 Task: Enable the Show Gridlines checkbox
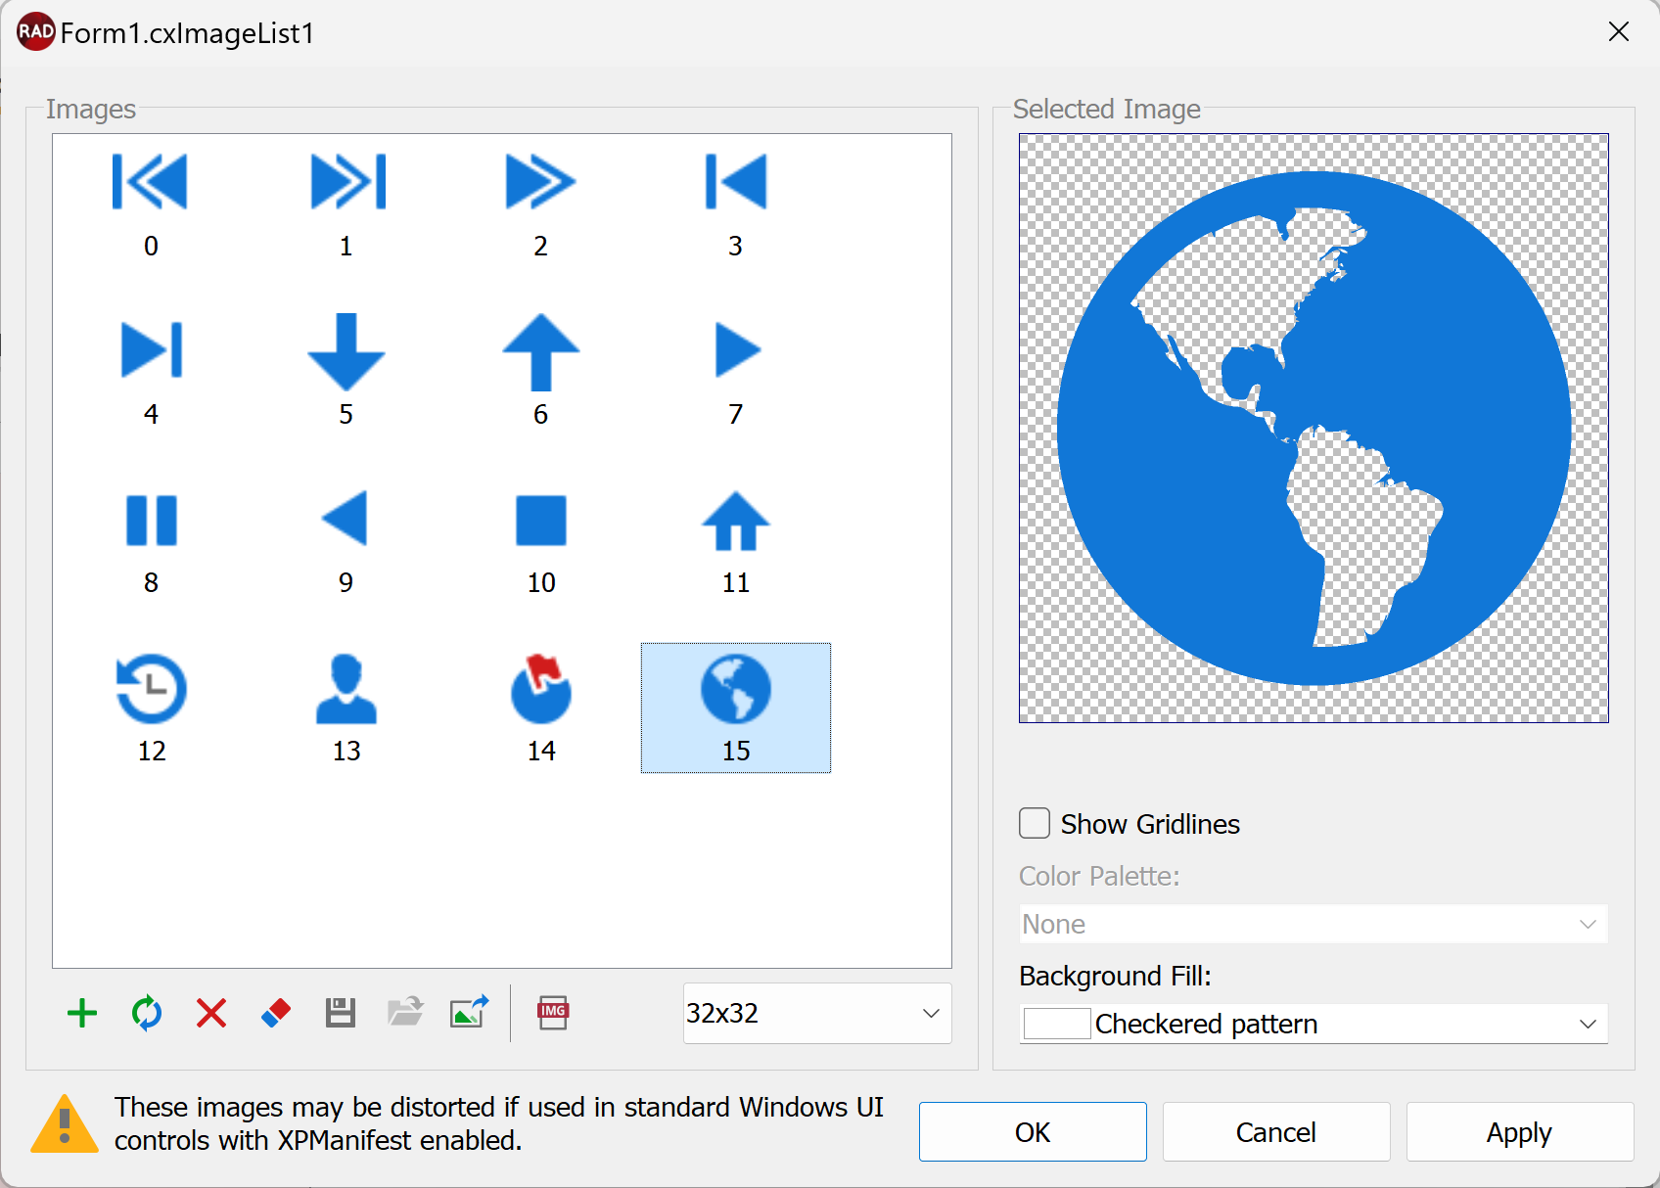tap(1034, 824)
